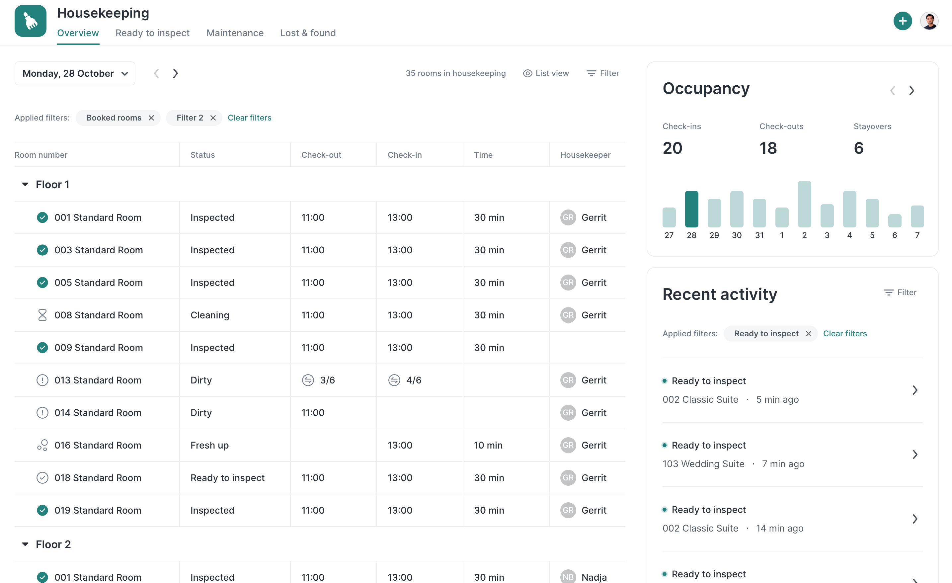Click the green plus add button
Viewport: 952px width, 583px height.
903,21
